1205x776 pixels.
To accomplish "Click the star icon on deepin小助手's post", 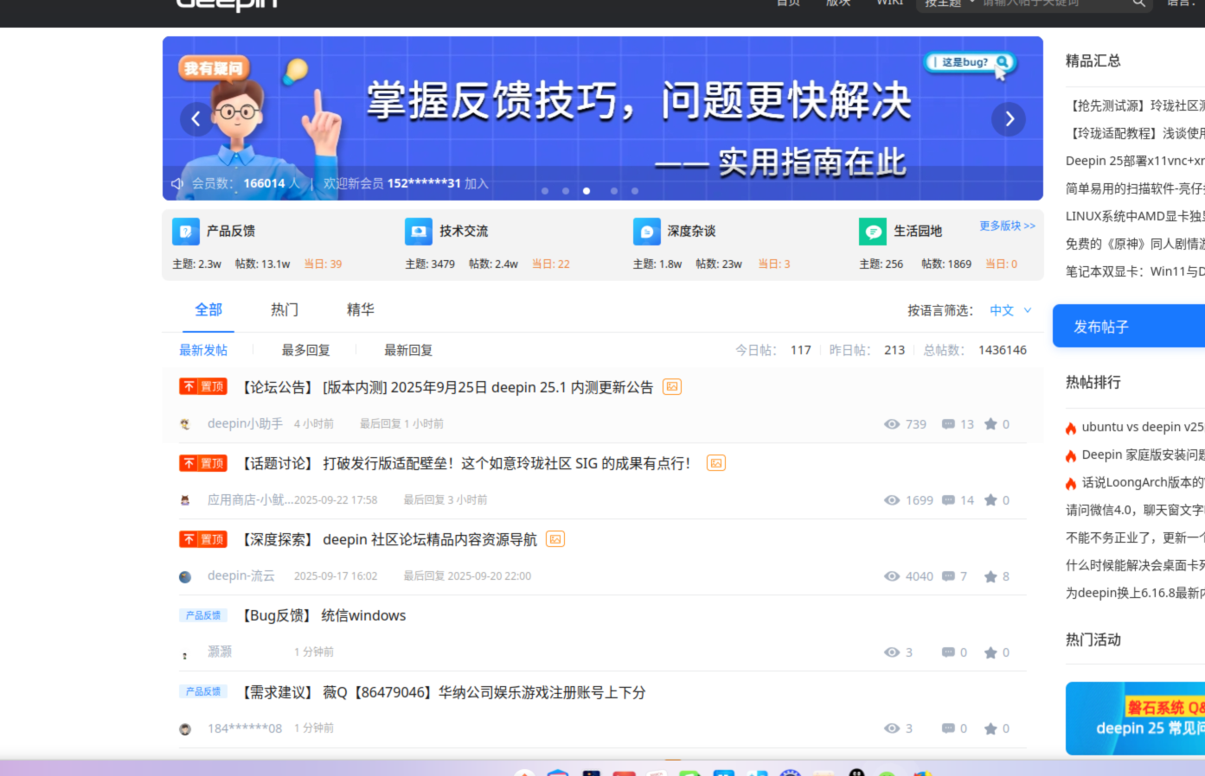I will coord(990,424).
